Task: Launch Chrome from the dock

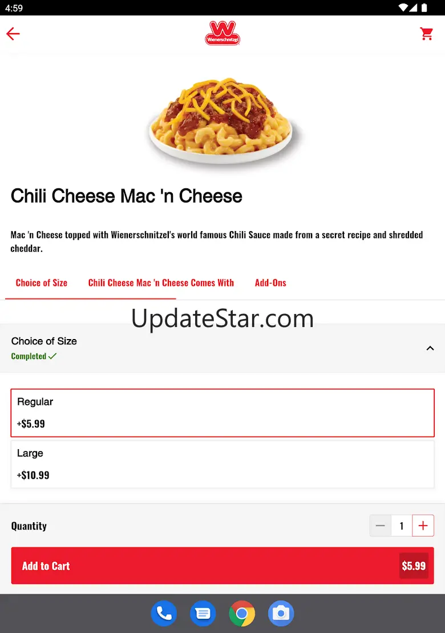Action: (242, 613)
